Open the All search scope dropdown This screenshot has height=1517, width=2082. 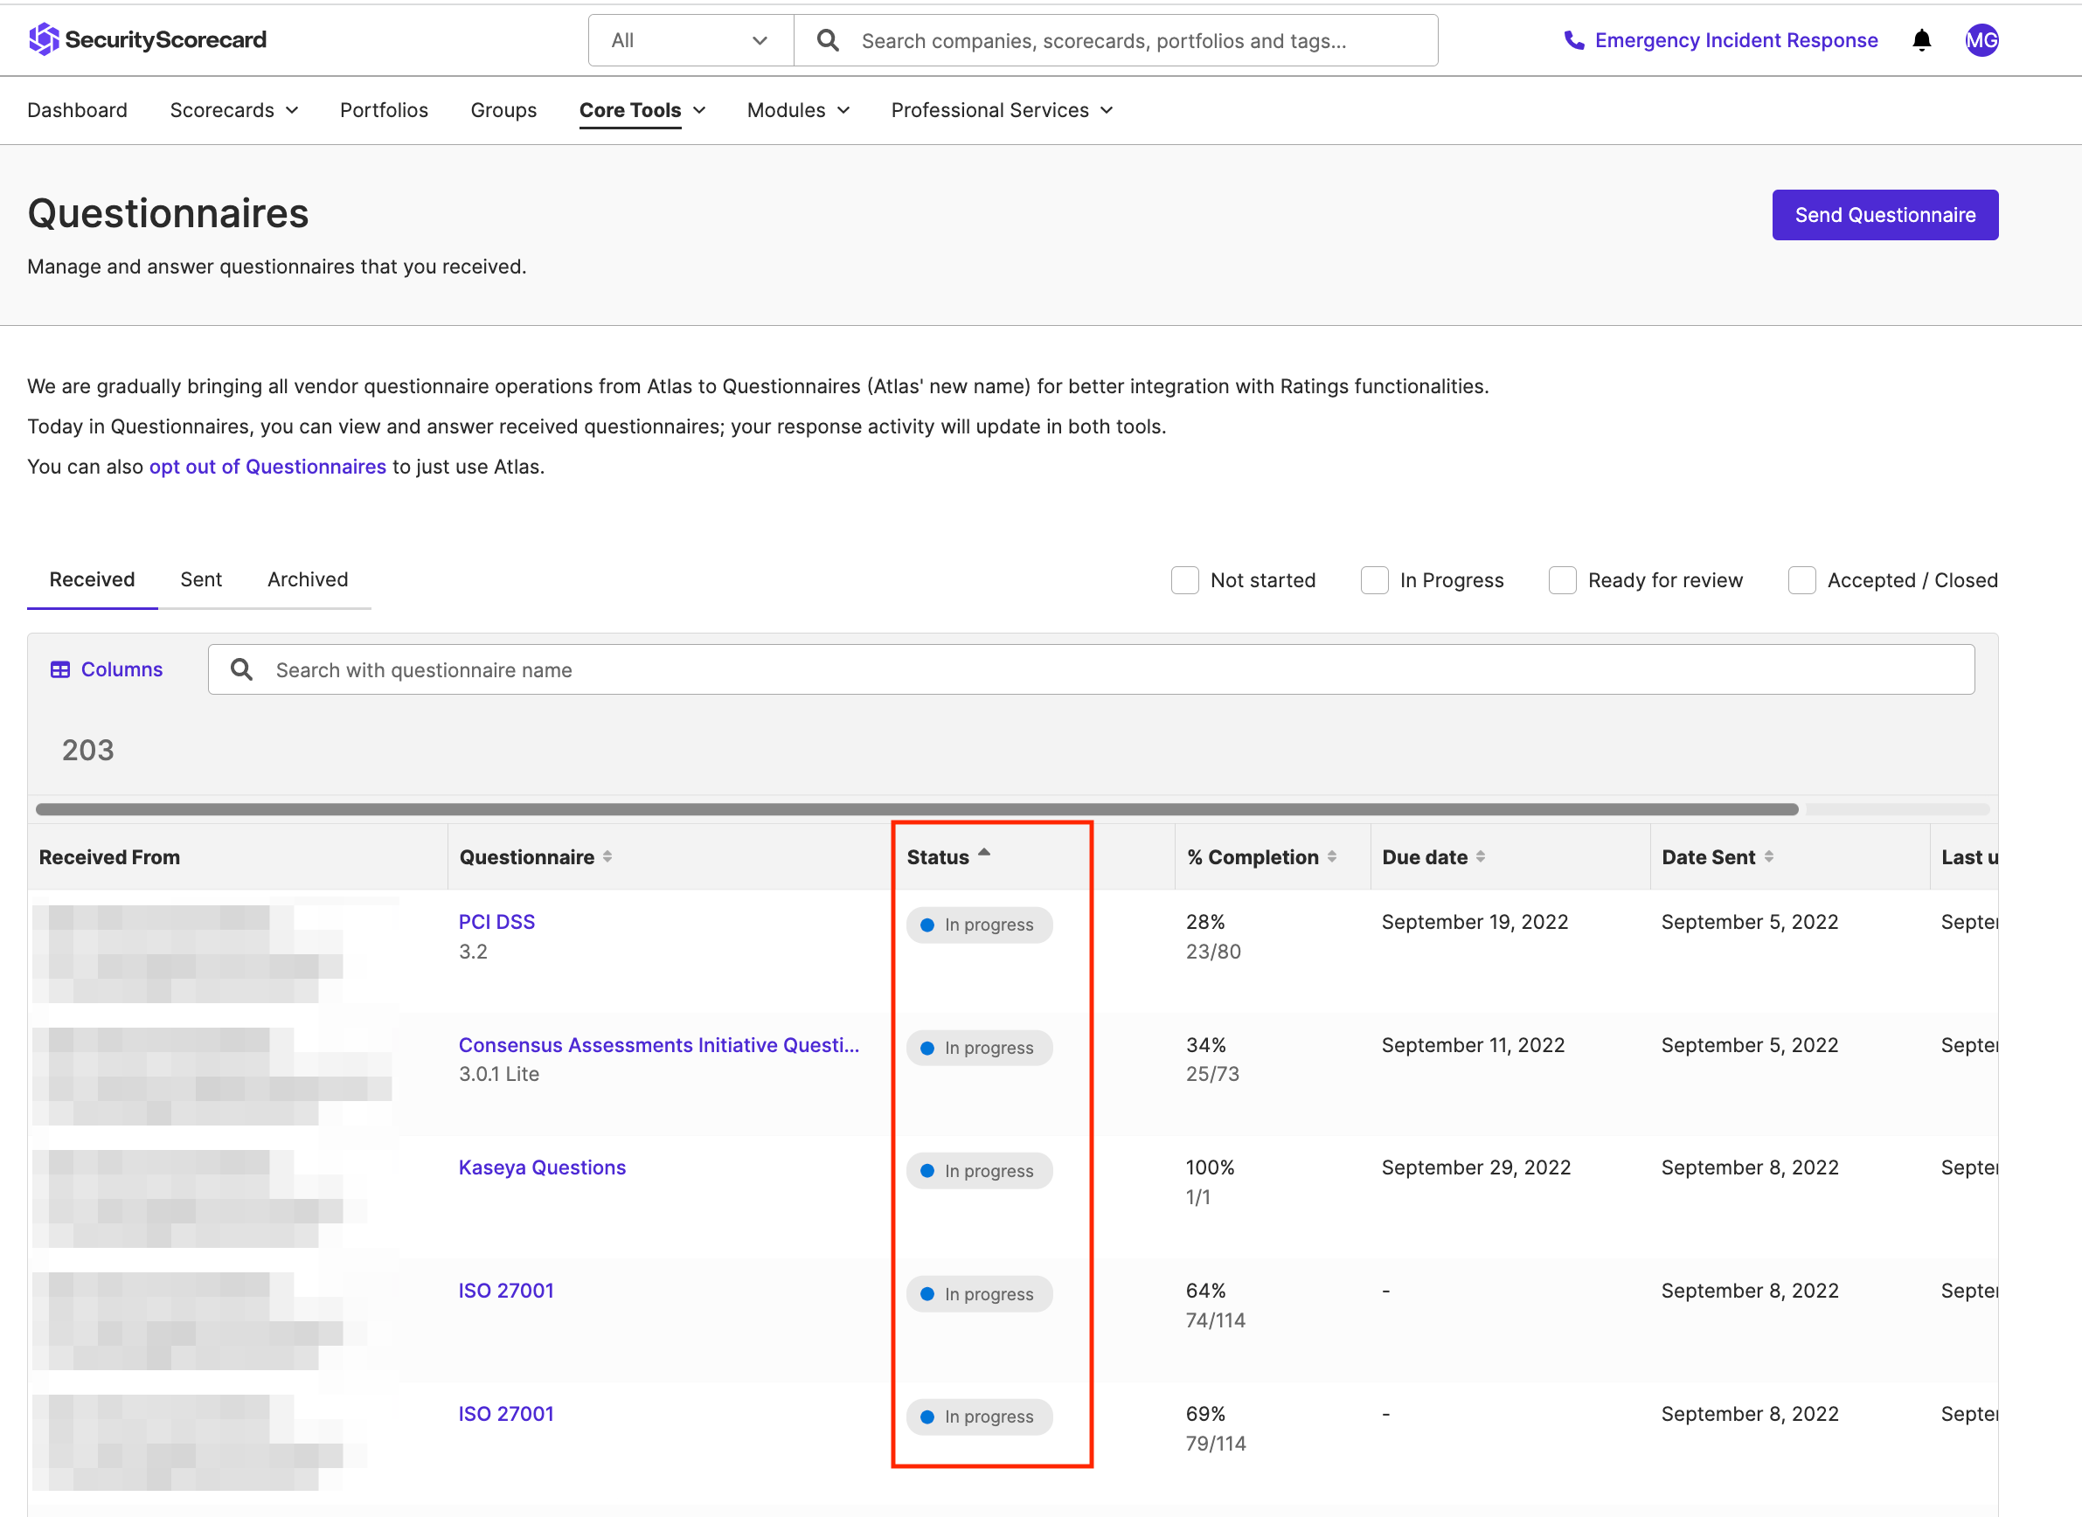click(x=691, y=40)
